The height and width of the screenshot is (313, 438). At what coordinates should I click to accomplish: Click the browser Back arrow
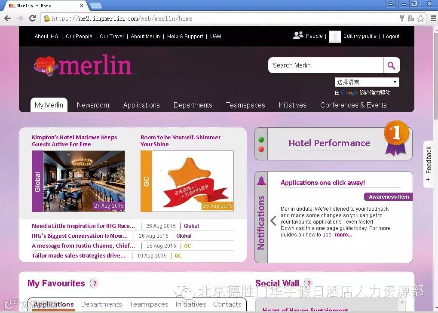point(8,18)
